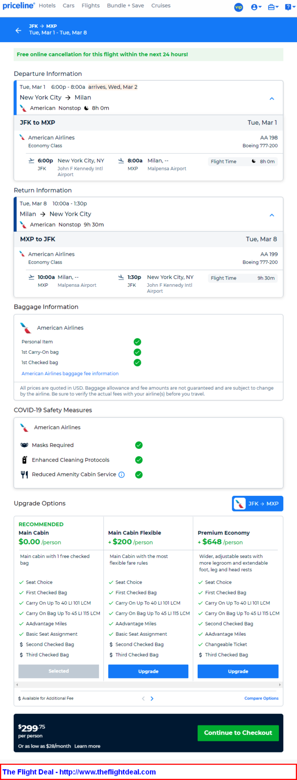Open the user account profile menu
Viewport: 297px width, 780px height.
pyautogui.click(x=256, y=7)
